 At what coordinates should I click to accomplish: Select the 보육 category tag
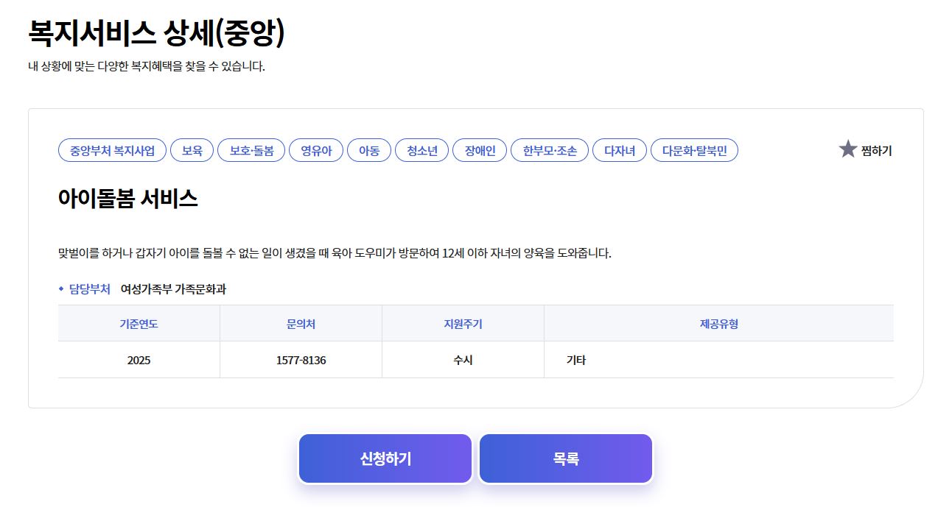coord(192,149)
